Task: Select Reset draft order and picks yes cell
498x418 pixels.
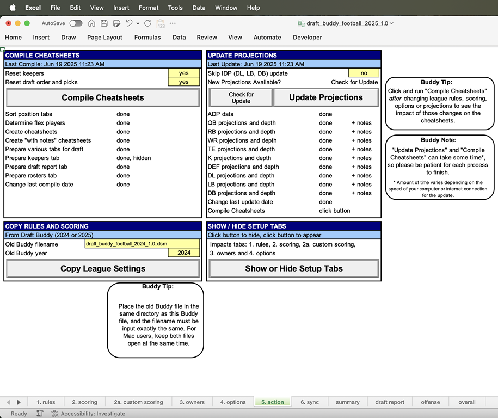Action: pyautogui.click(x=183, y=82)
